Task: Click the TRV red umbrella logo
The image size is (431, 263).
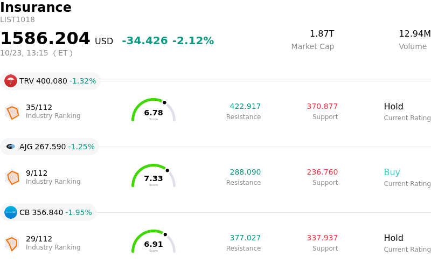Action: [11, 81]
